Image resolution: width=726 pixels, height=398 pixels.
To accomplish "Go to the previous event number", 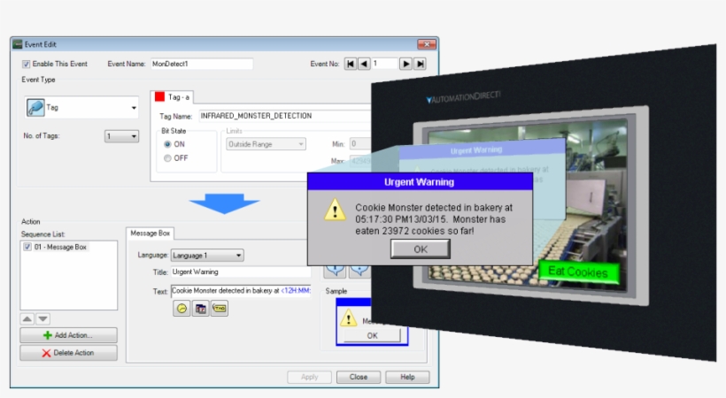I will click(365, 64).
